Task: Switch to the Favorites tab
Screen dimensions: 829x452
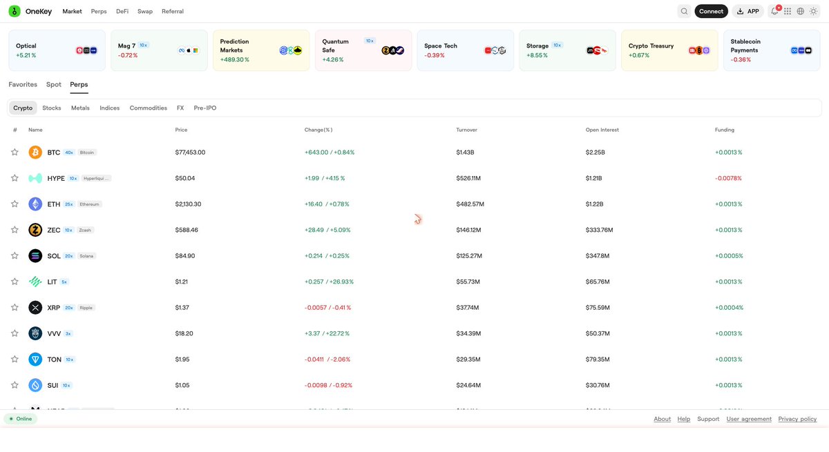Action: (23, 84)
